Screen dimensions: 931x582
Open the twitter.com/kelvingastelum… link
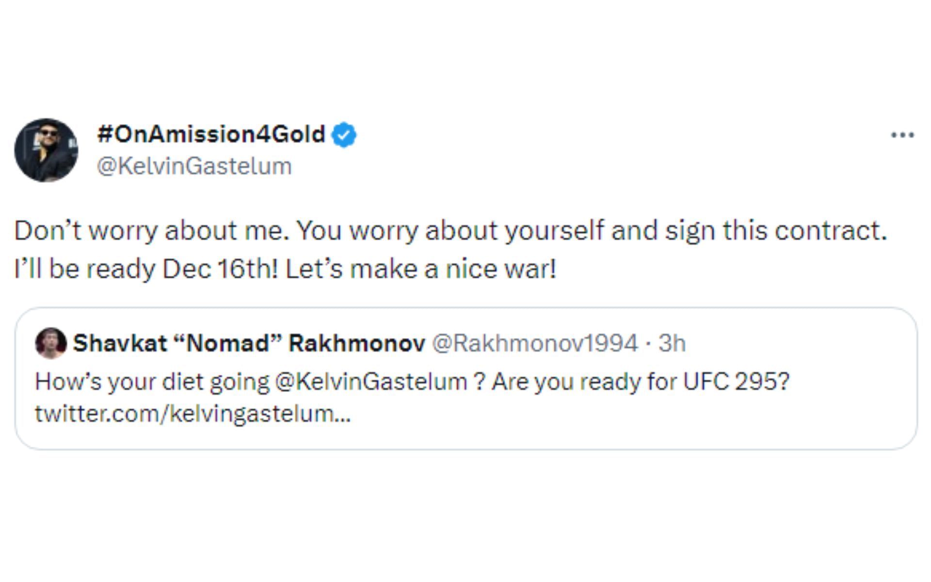[193, 414]
